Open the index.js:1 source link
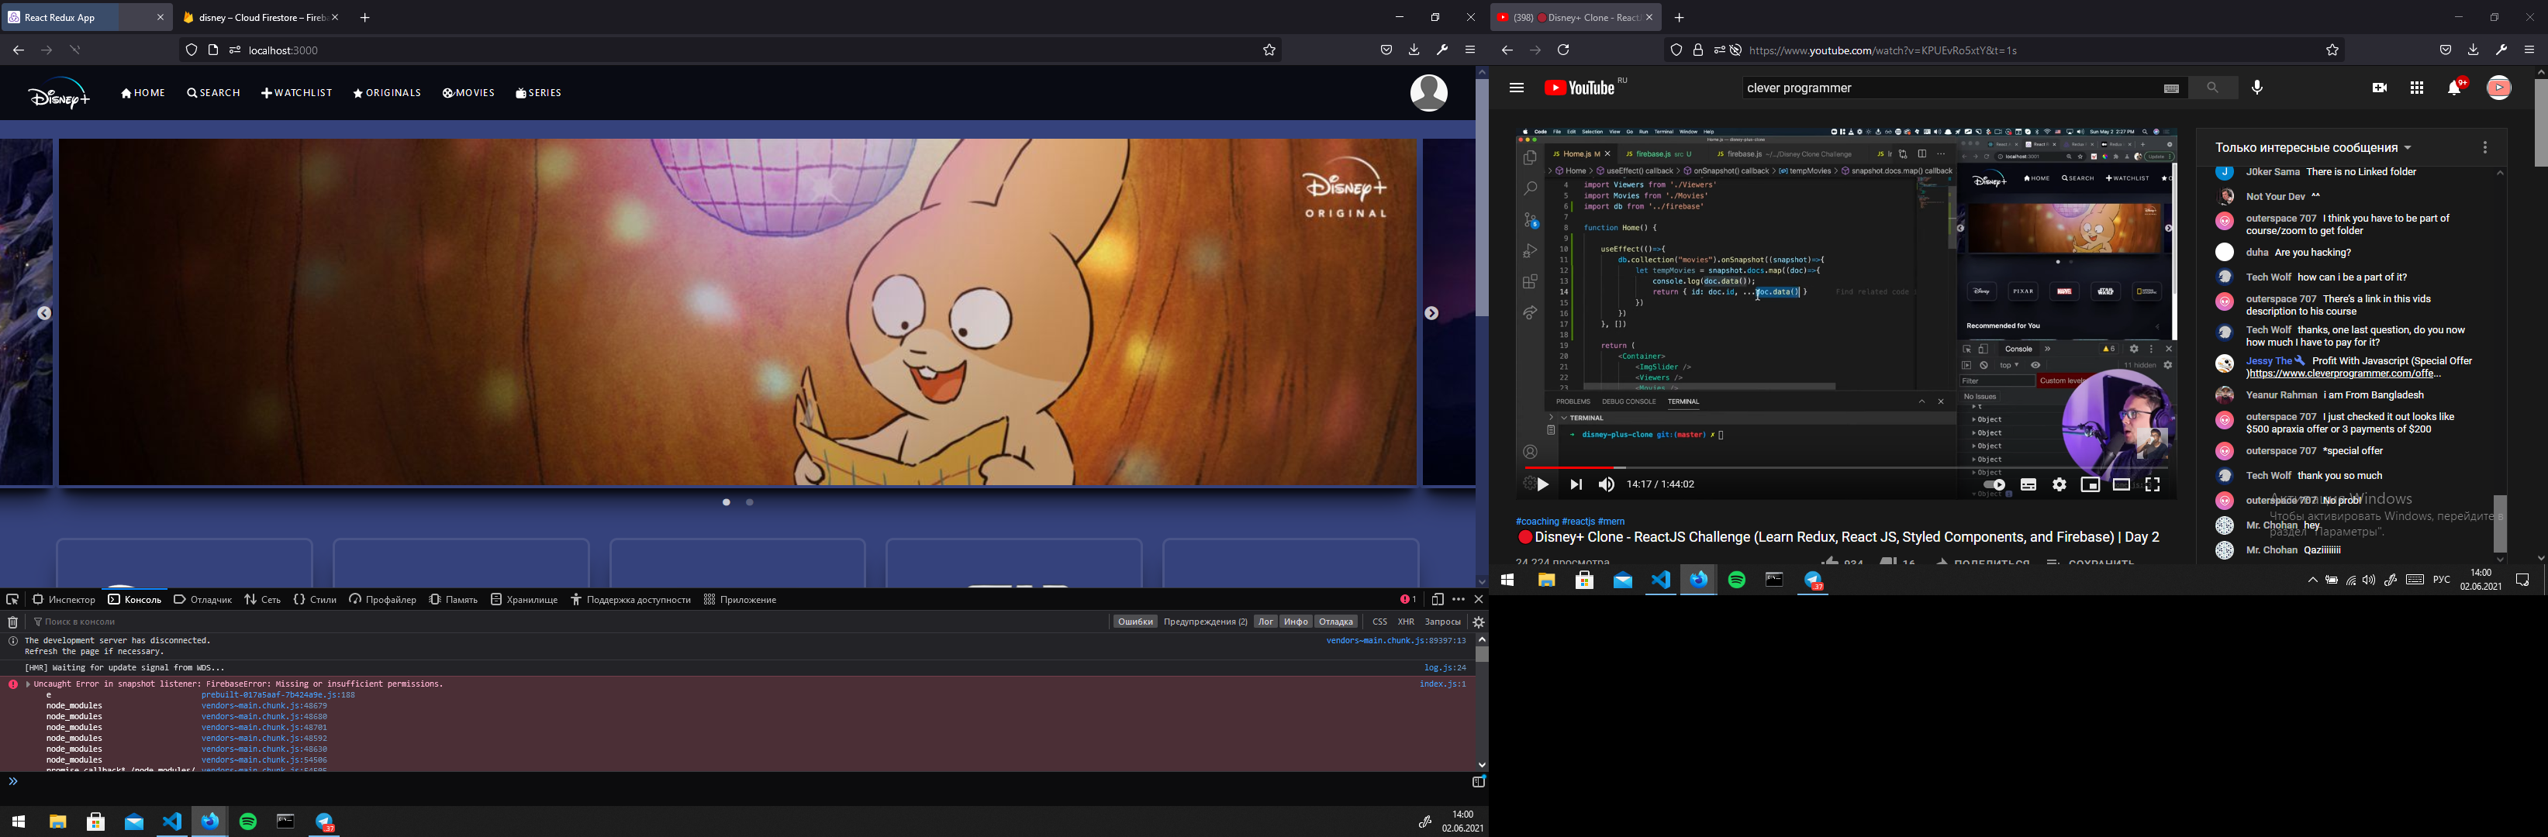 point(1442,684)
